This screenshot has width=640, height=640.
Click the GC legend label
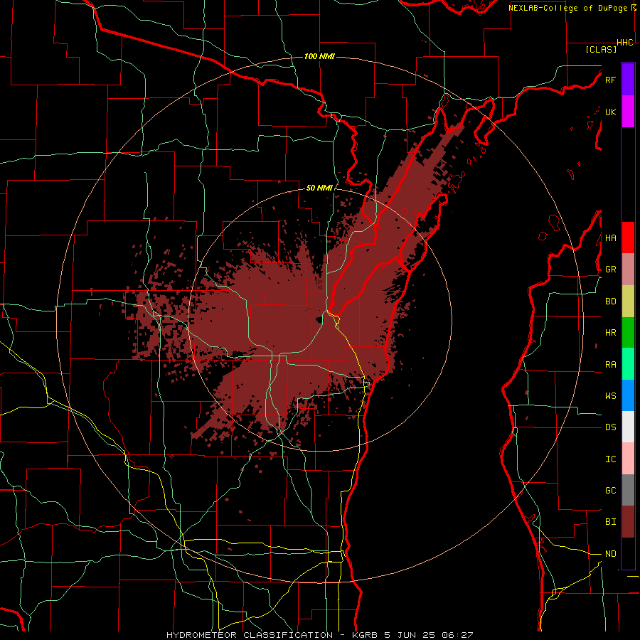tap(610, 491)
